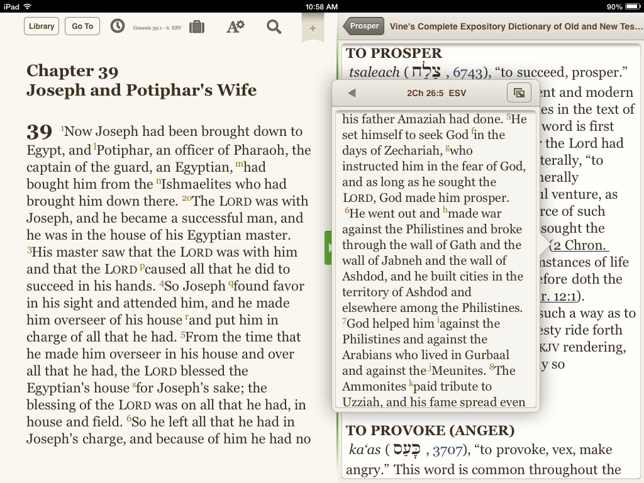644x483 pixels.
Task: Open the history clock icon
Action: pos(118,26)
